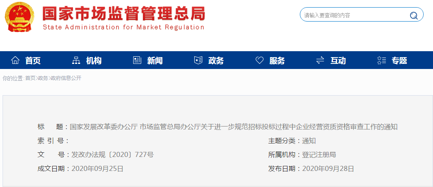Select the 政务 menu item
This screenshot has width=433, height=187.
point(216,60)
